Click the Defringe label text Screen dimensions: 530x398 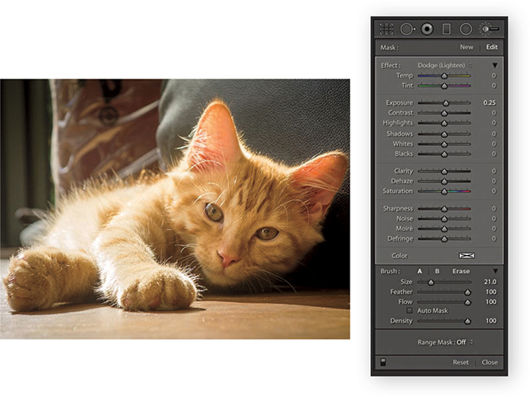click(x=400, y=239)
